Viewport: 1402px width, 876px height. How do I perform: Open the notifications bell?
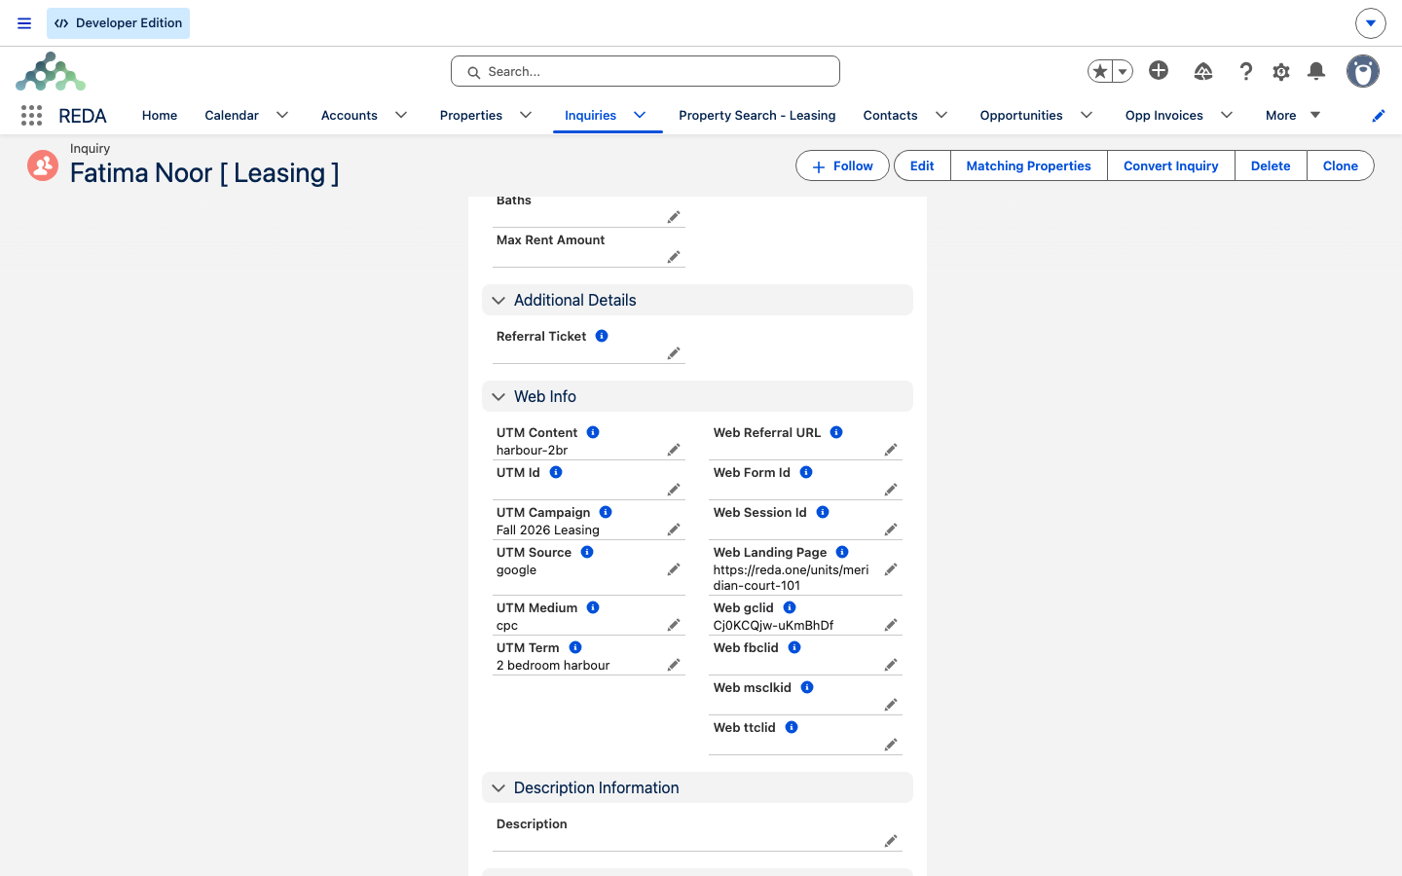[1316, 71]
